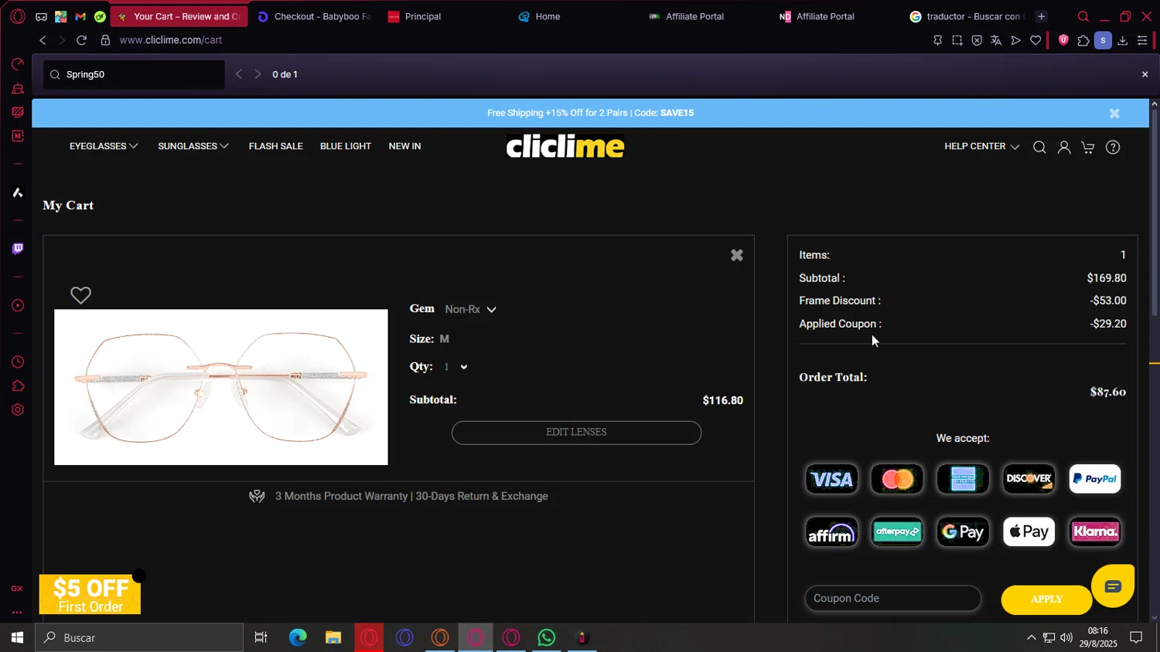This screenshot has height=652, width=1160.
Task: Open GX Control speedometer in sidebar
Action: pos(18,64)
